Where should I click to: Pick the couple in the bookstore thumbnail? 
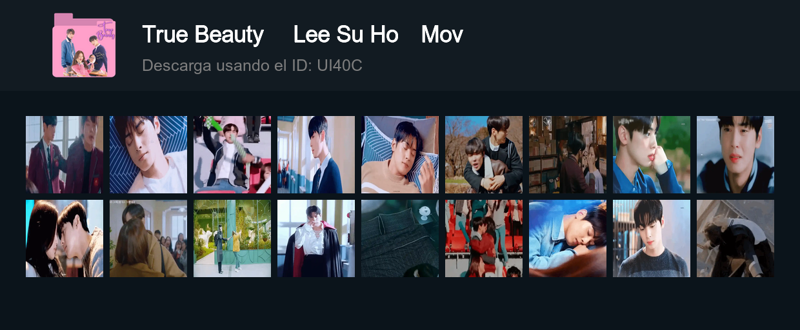point(568,155)
